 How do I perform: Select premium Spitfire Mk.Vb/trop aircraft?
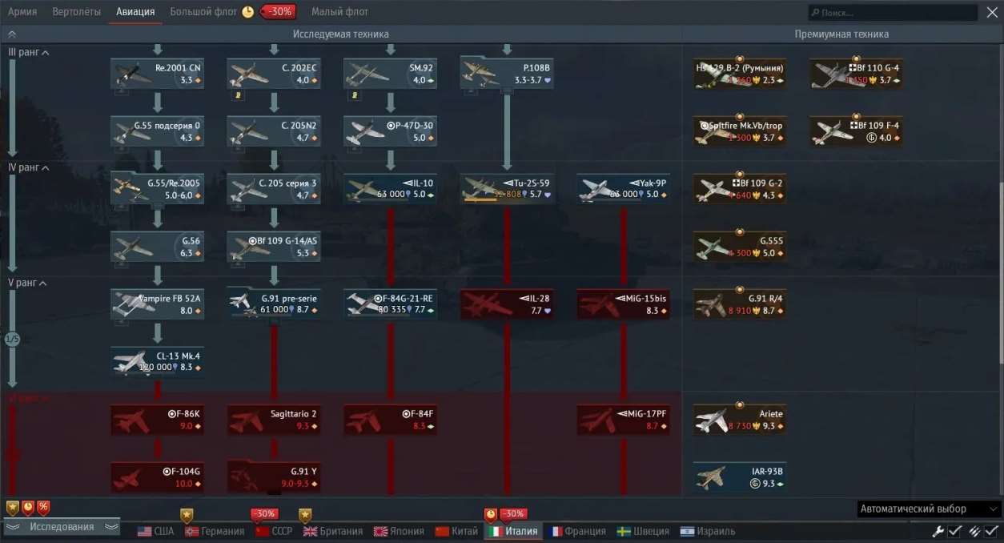click(x=740, y=131)
